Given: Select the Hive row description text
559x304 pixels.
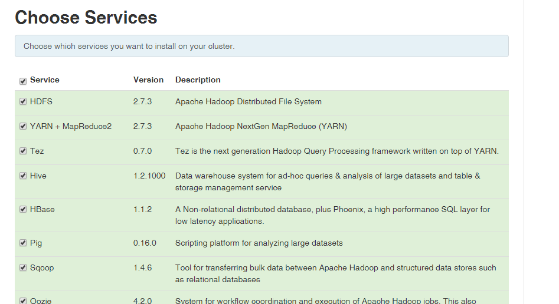Looking at the screenshot, I should [x=328, y=181].
